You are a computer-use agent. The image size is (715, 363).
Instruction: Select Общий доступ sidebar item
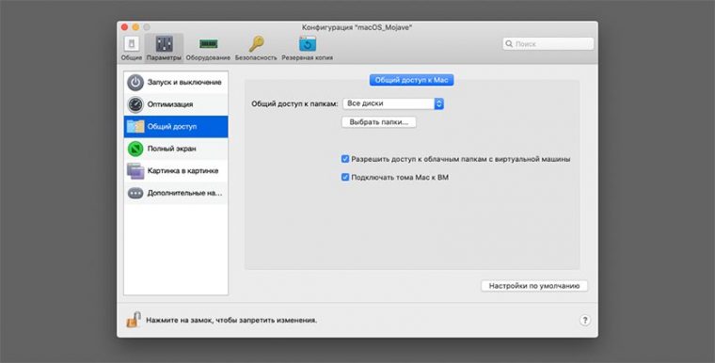pyautogui.click(x=176, y=126)
